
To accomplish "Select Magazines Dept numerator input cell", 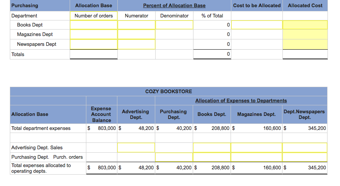I will 136,34.
